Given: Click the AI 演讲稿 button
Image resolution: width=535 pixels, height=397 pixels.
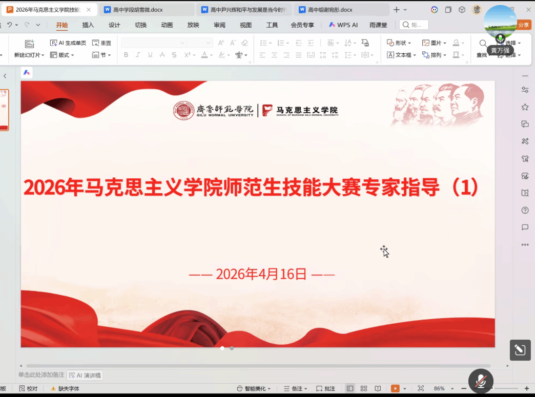Looking at the screenshot, I should (85, 375).
